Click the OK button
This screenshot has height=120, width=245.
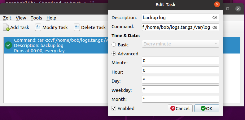pos(207,108)
